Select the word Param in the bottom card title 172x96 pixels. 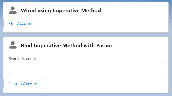tap(104, 45)
